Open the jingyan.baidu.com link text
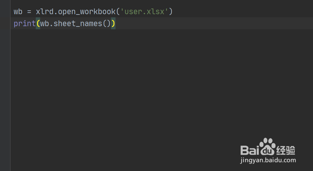 (x=268, y=160)
